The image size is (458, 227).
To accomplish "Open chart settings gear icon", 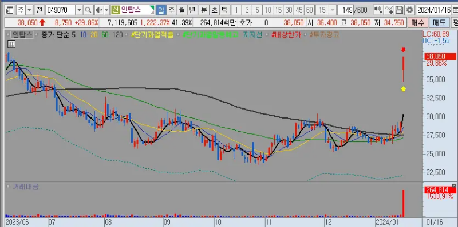I will tap(410, 10).
